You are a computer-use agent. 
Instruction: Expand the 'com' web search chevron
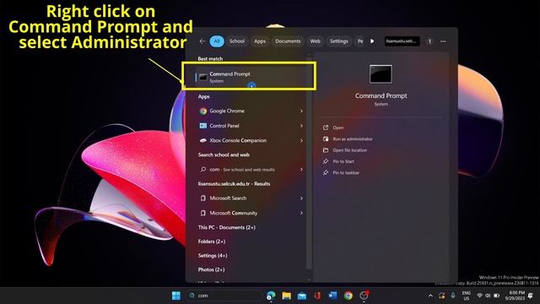pyautogui.click(x=301, y=169)
